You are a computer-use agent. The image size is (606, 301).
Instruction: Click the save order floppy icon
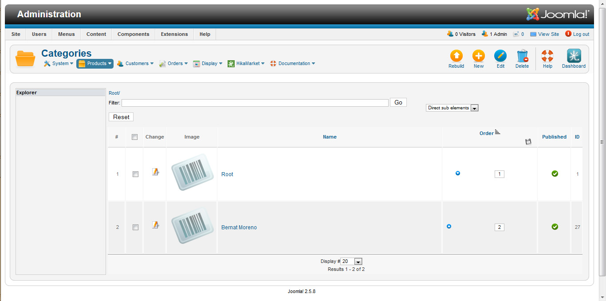pos(528,142)
